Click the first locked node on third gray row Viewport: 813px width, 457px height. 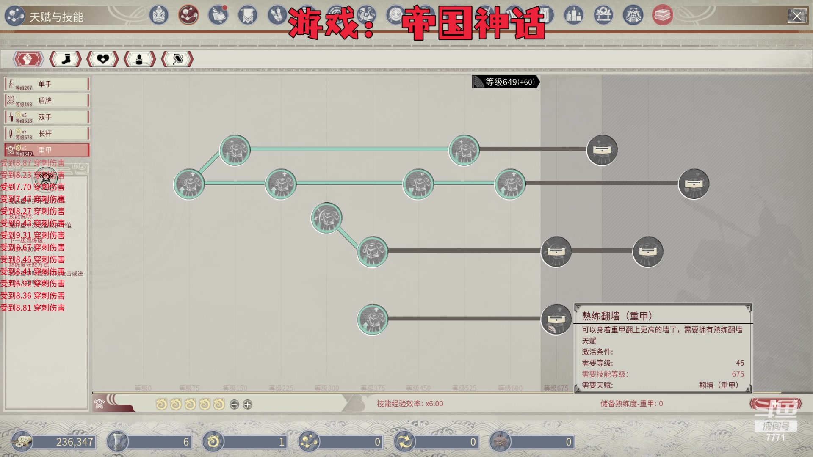[556, 252]
